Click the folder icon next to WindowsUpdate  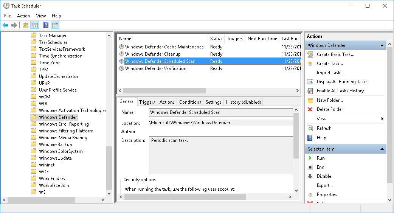pyautogui.click(x=34, y=158)
